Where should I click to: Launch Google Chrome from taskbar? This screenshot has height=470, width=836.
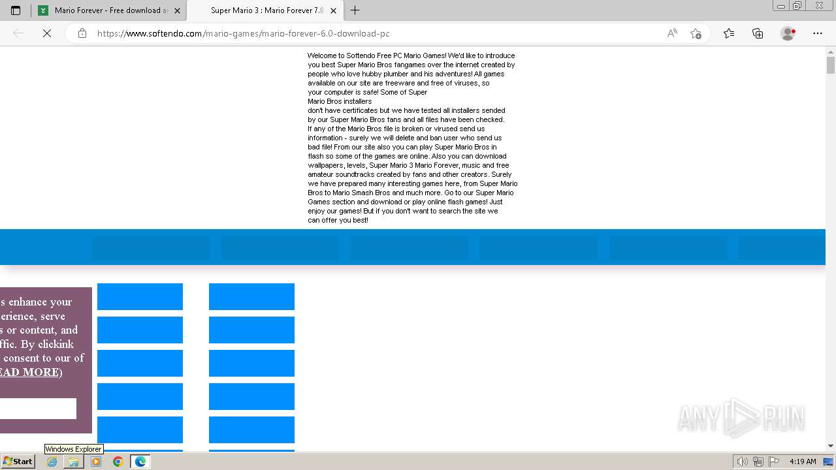coord(118,462)
